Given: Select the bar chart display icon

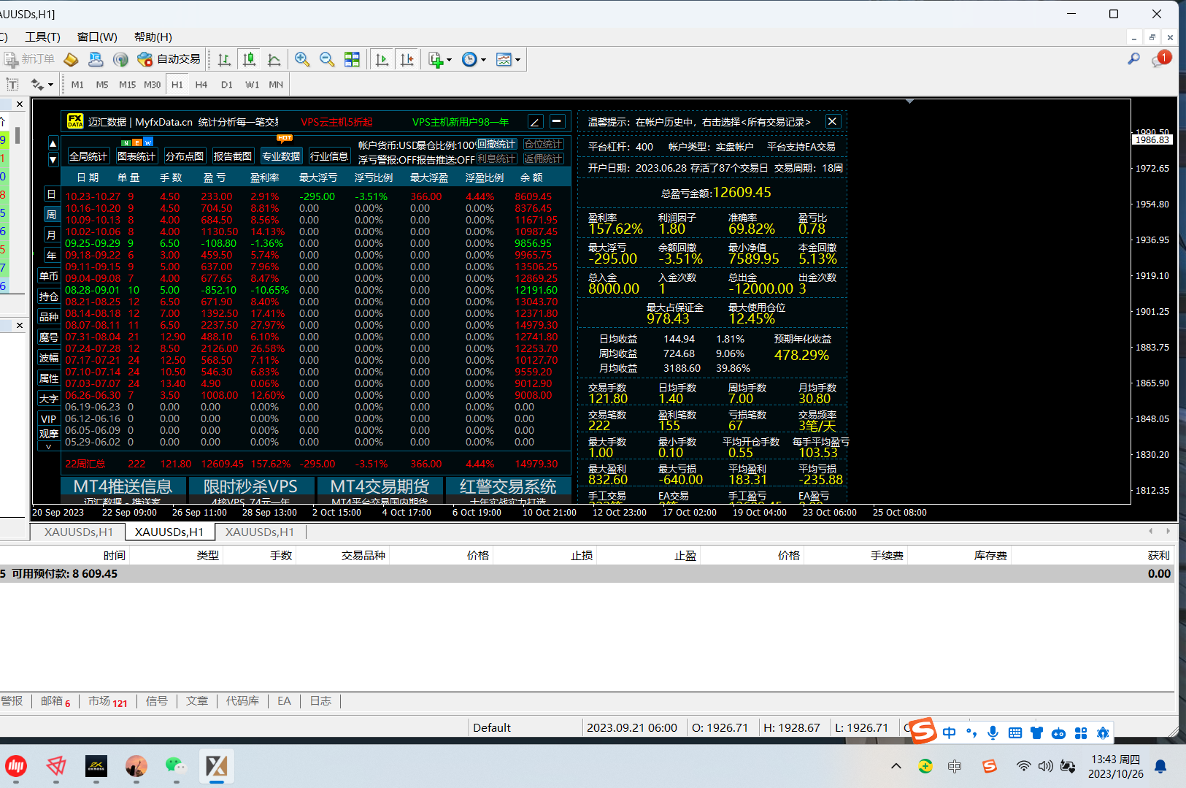Looking at the screenshot, I should (224, 60).
